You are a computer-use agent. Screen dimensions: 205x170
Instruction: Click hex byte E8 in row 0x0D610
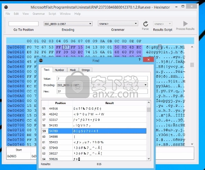tap(29, 52)
